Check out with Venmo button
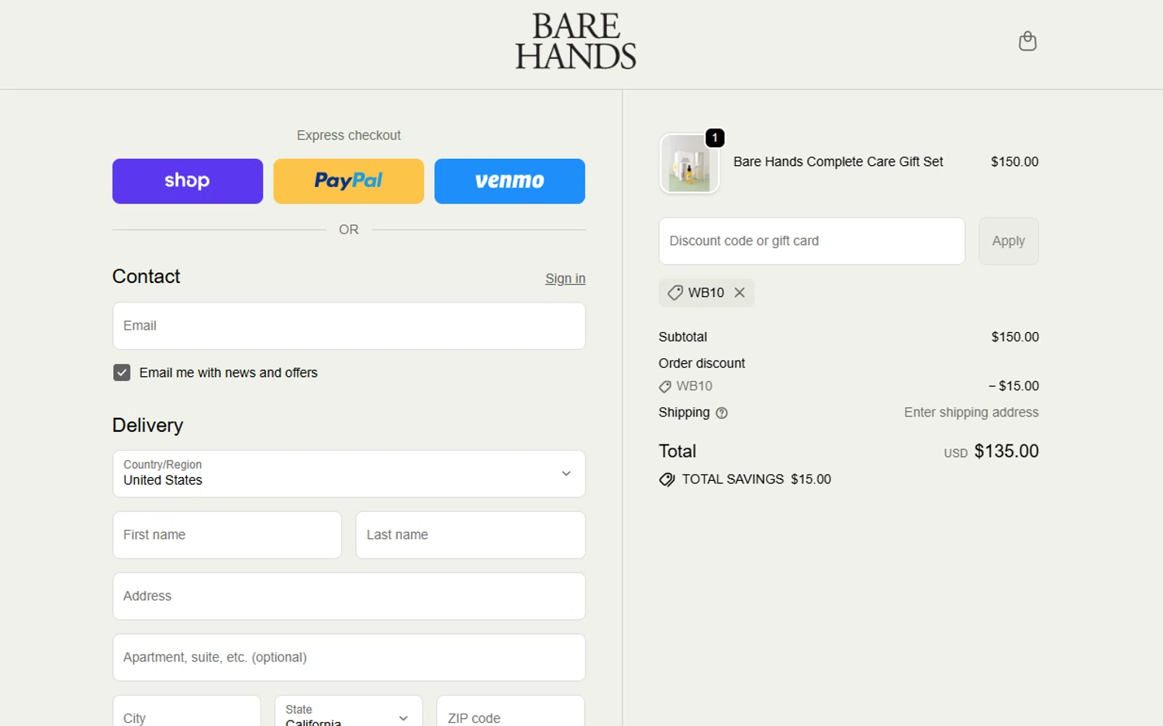 509,181
